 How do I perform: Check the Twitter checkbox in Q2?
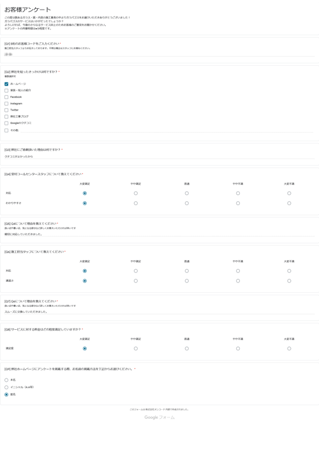tap(6, 110)
